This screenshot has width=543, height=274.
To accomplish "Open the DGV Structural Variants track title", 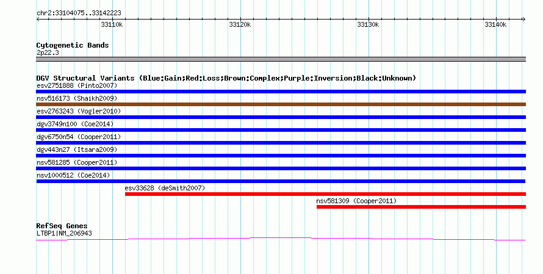I will tap(226, 78).
